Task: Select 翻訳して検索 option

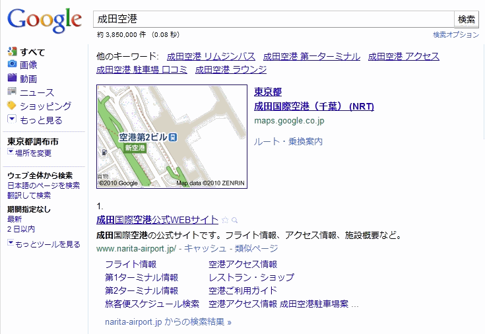Action: click(29, 195)
